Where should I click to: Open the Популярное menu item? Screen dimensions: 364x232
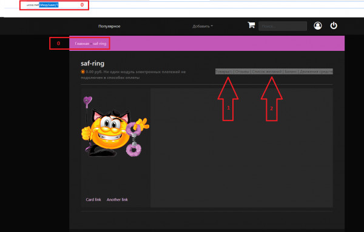tap(109, 27)
